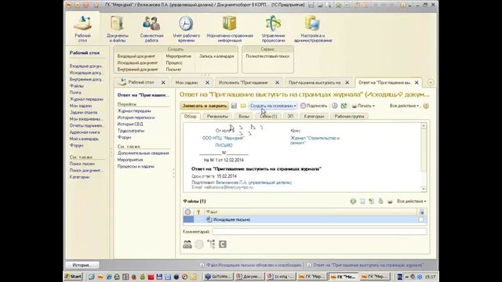This screenshot has height=282, width=502.
Task: Close the Рабочий стол window tab
Action: click(x=163, y=82)
